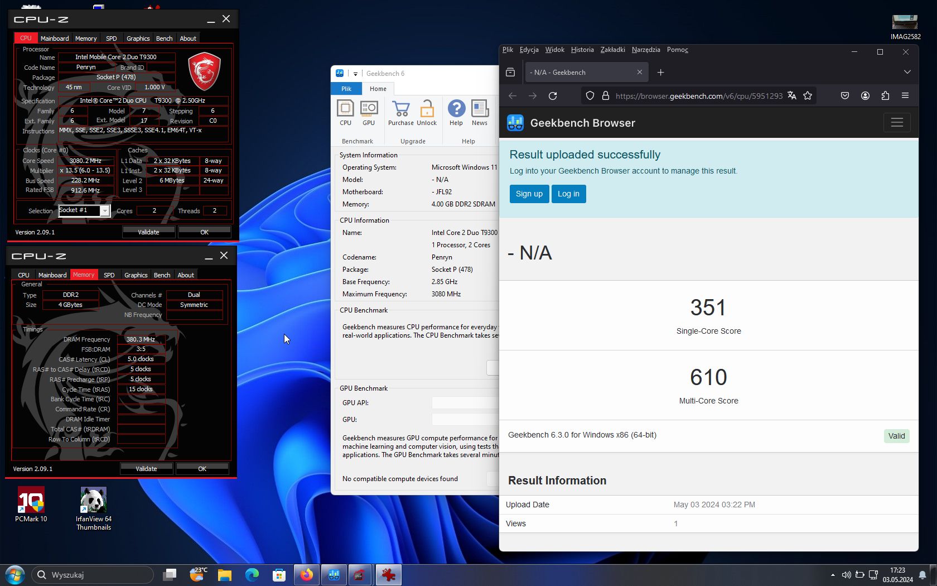Click the Log in button
This screenshot has height=586, width=937.
point(568,194)
